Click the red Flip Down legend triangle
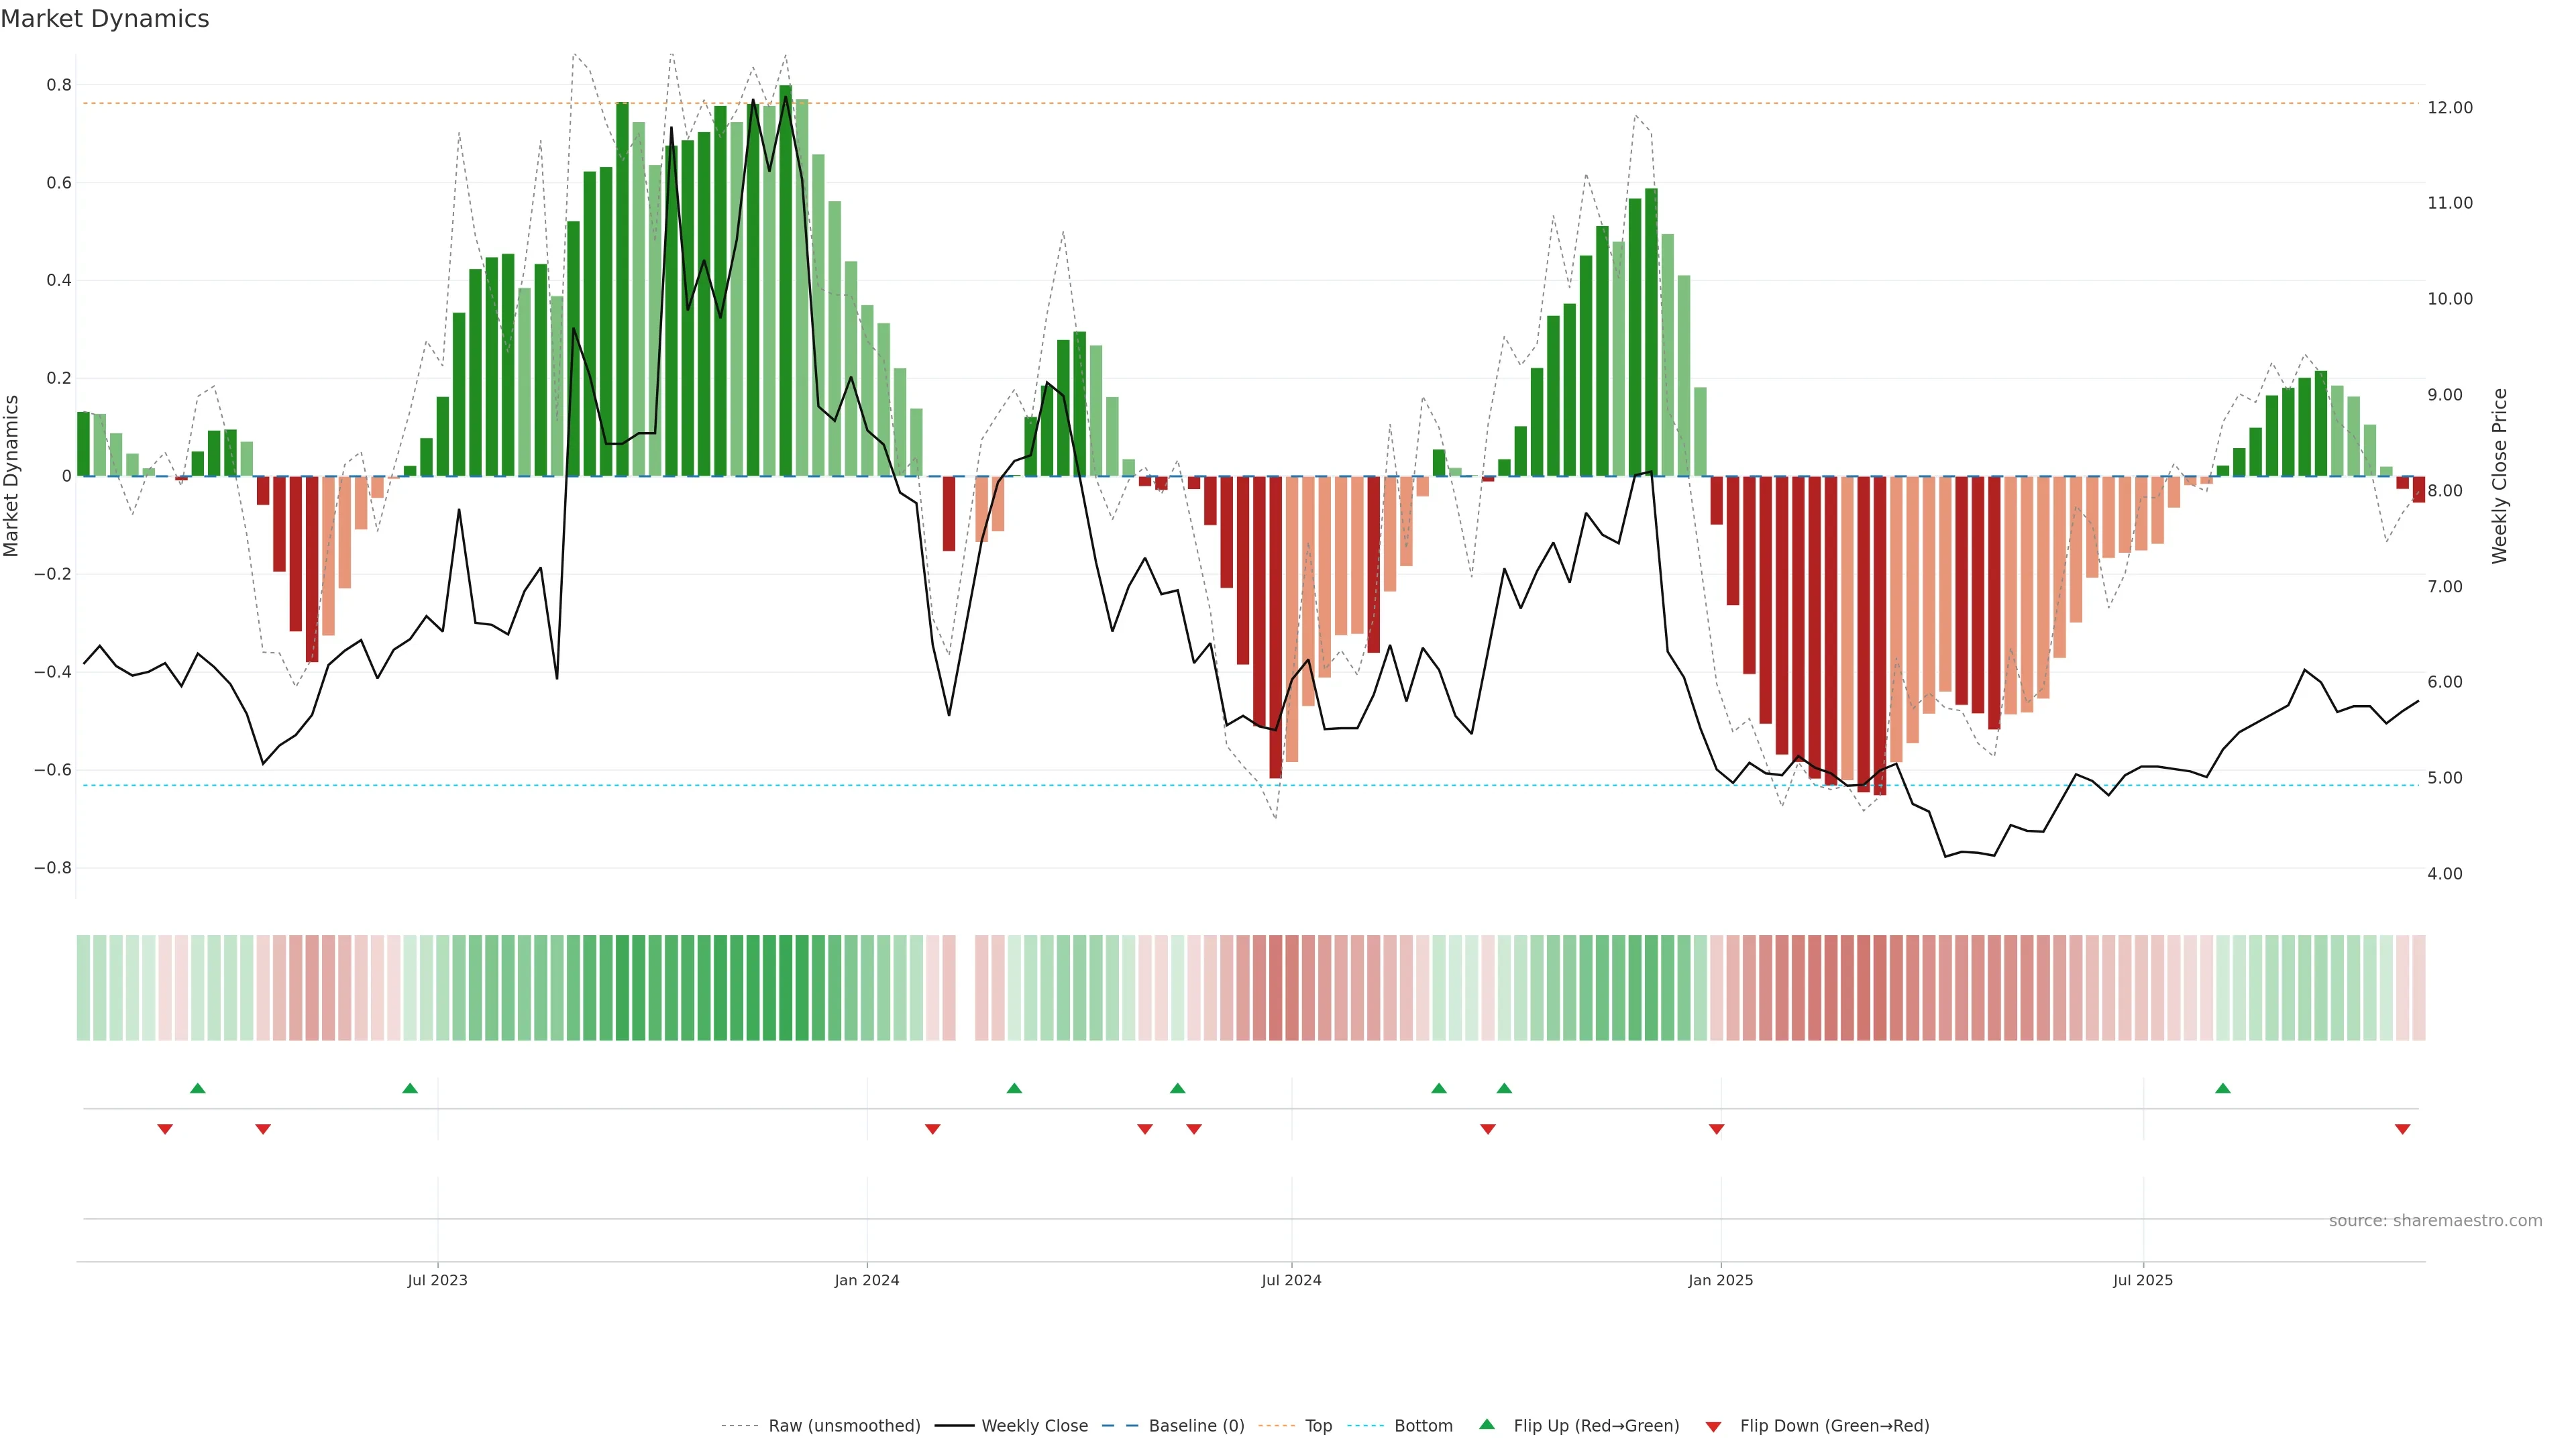Viewport: 2576px width, 1449px height. coord(1713,1426)
